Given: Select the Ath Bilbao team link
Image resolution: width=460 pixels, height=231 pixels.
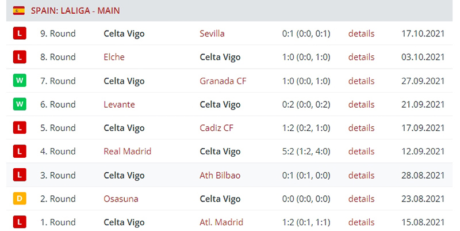Looking at the screenshot, I should (x=220, y=175).
